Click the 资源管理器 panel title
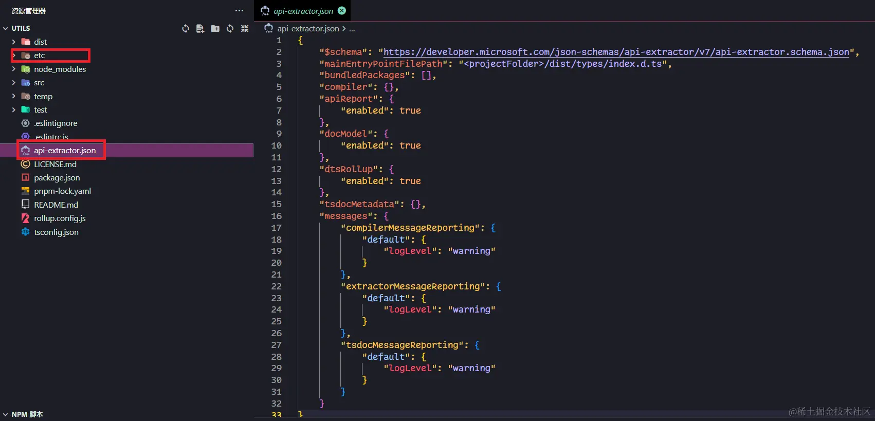 click(28, 11)
